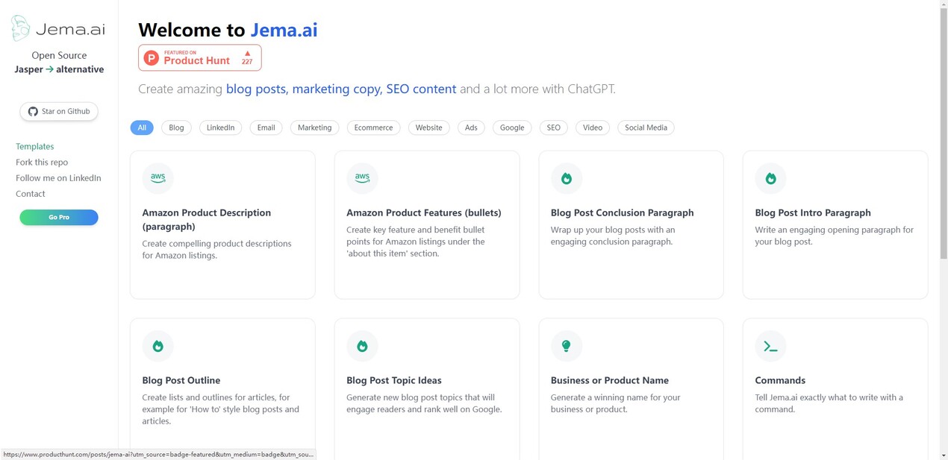The height and width of the screenshot is (460, 948).
Task: Click terminal prompt icon on Commands card
Action: [x=771, y=346]
